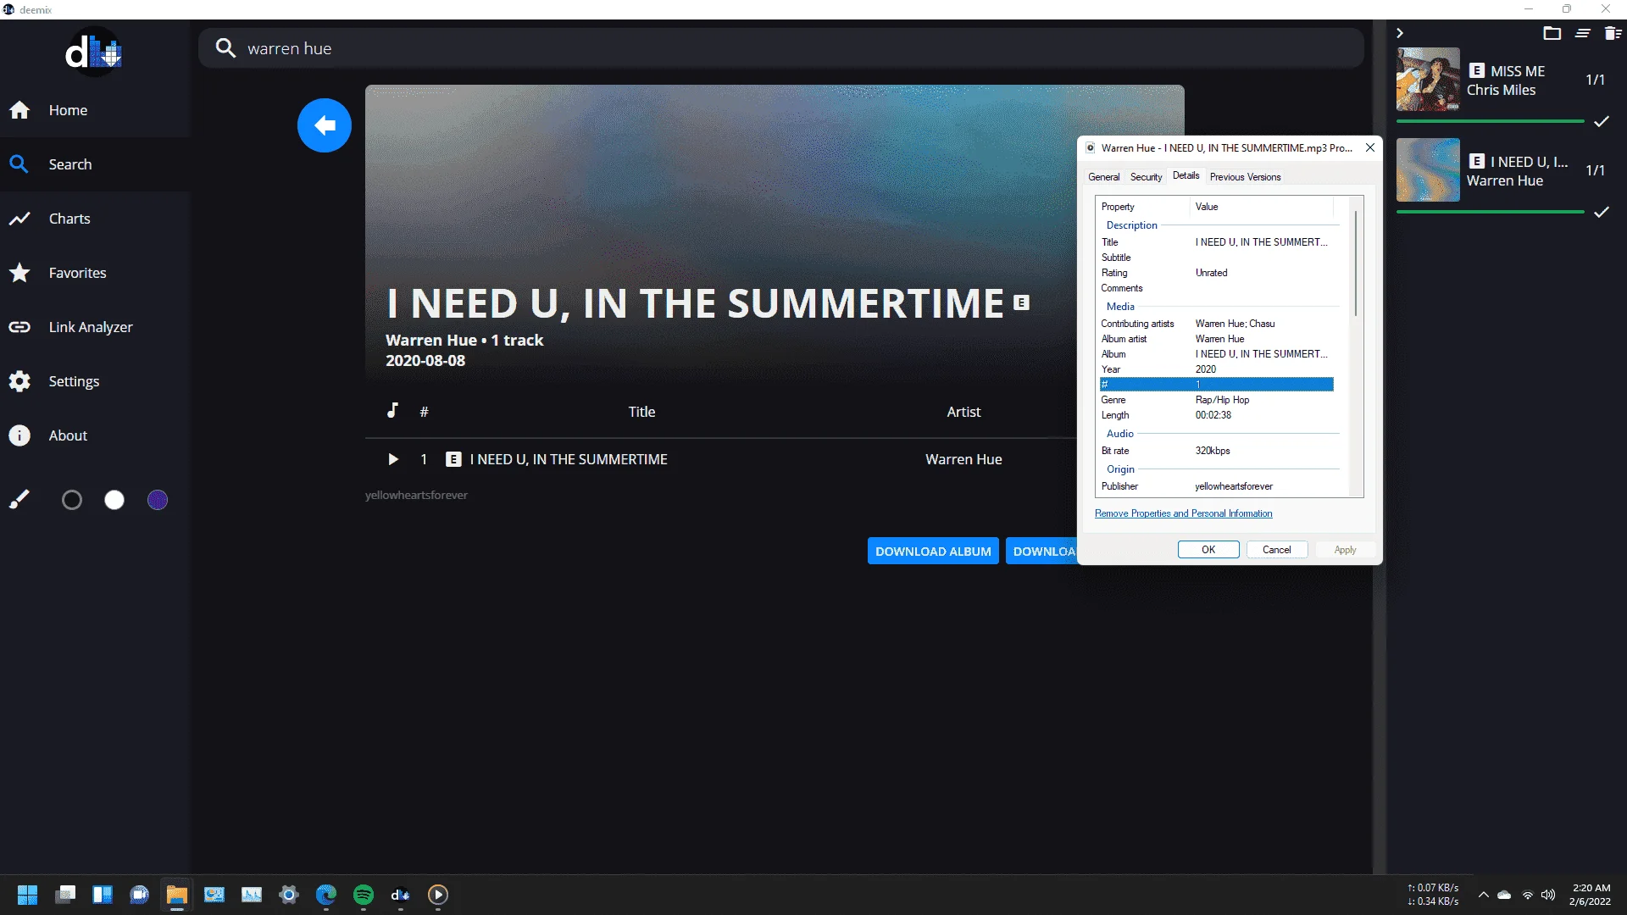This screenshot has height=915, width=1627.
Task: Click the MISS ME album thumbnail
Action: pyautogui.click(x=1428, y=80)
